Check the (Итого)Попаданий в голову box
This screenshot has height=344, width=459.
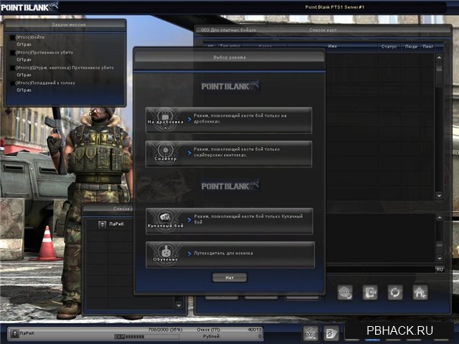[12, 83]
